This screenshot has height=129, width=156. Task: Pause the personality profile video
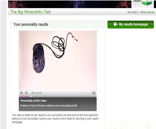click(x=21, y=93)
